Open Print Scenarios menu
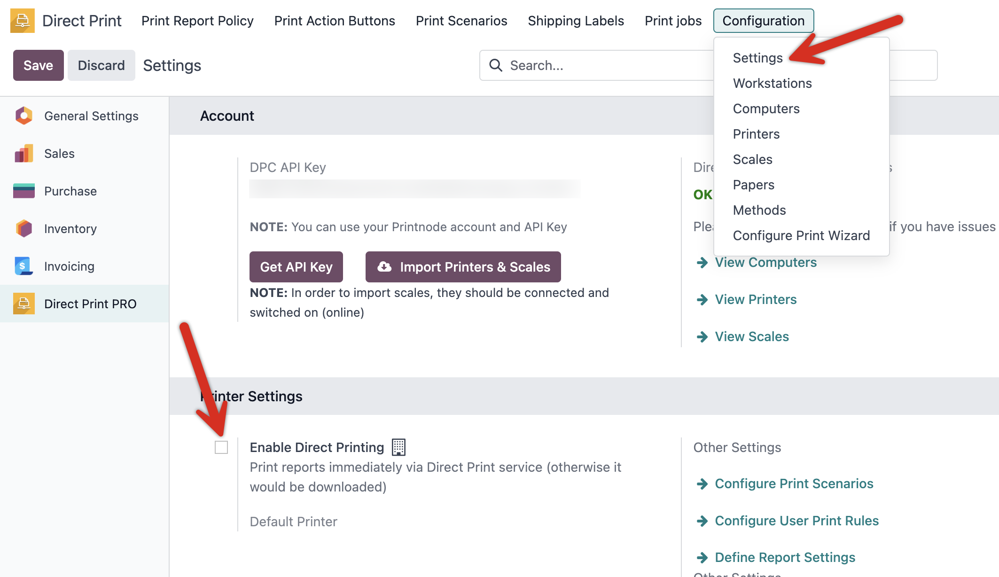The height and width of the screenshot is (577, 999). (461, 21)
